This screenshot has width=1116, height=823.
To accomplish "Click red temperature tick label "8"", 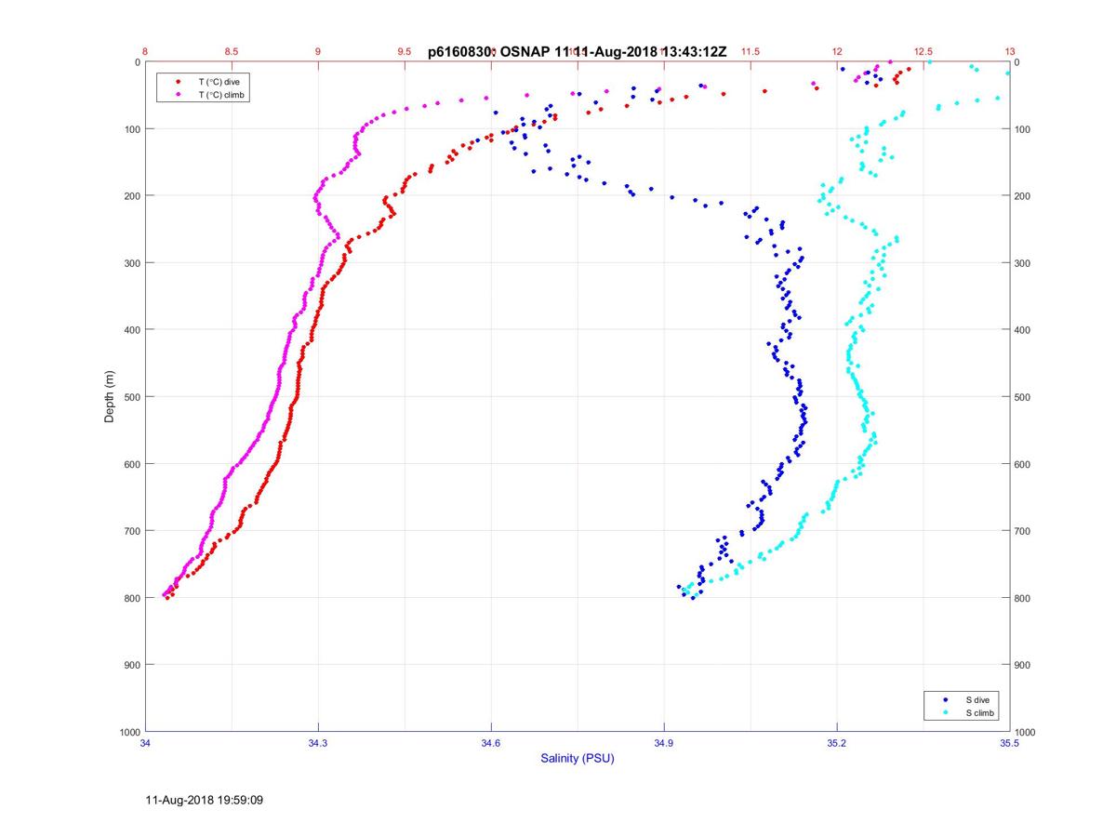I will [x=145, y=52].
